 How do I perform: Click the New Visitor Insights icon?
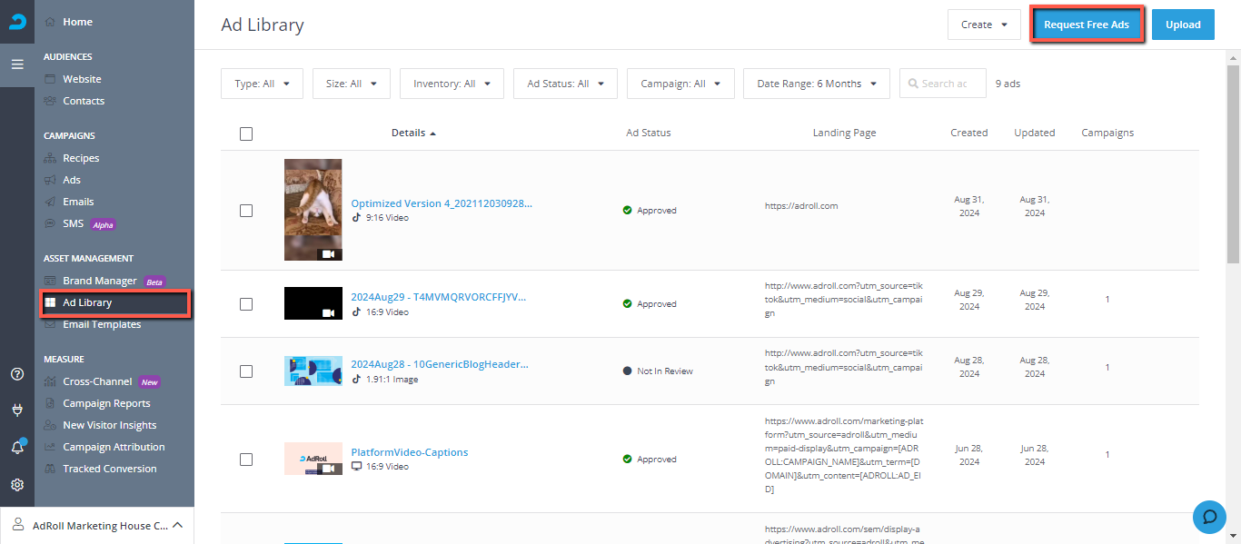50,425
